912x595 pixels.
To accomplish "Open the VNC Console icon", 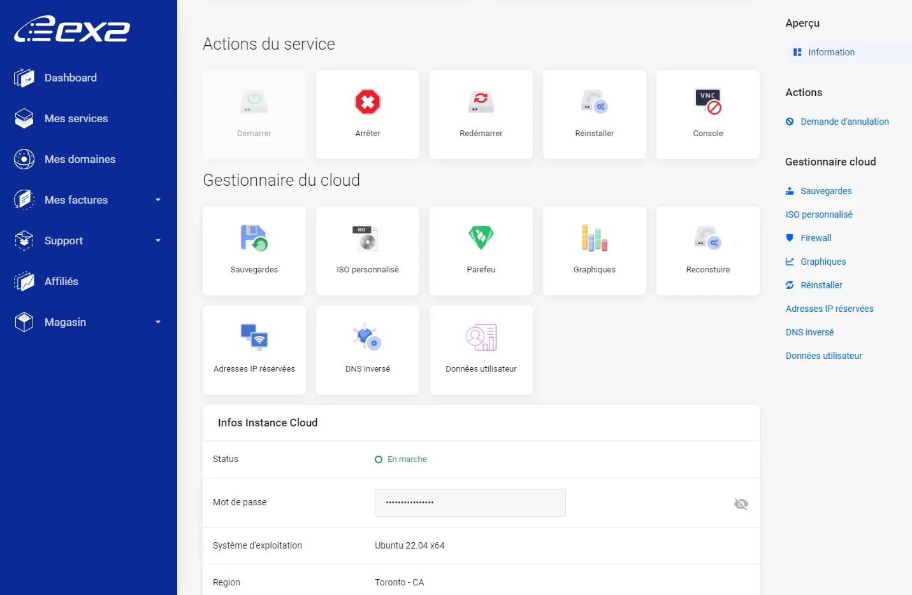I will [x=707, y=102].
